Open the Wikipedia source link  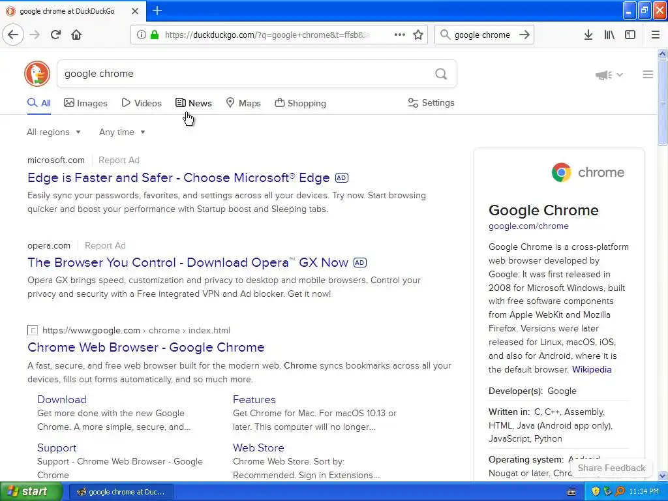(592, 369)
